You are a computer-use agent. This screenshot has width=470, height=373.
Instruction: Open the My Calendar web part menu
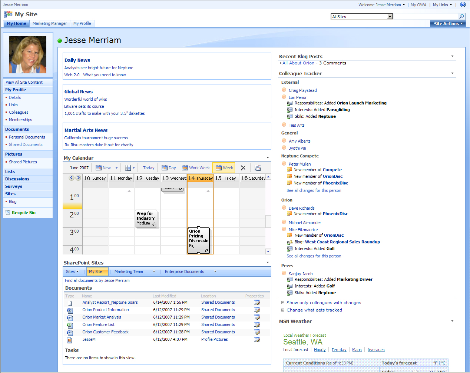tap(268, 158)
